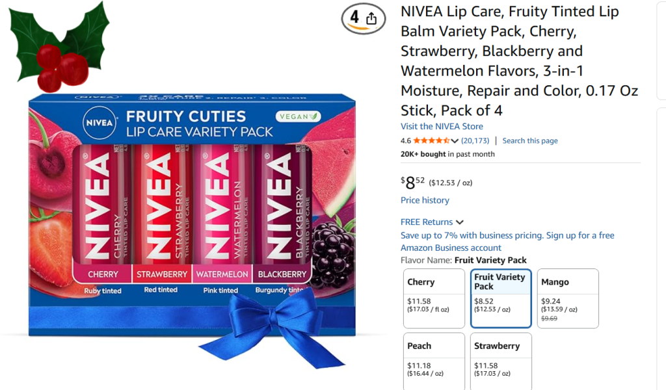
Task: Open the Price history link
Action: 425,200
